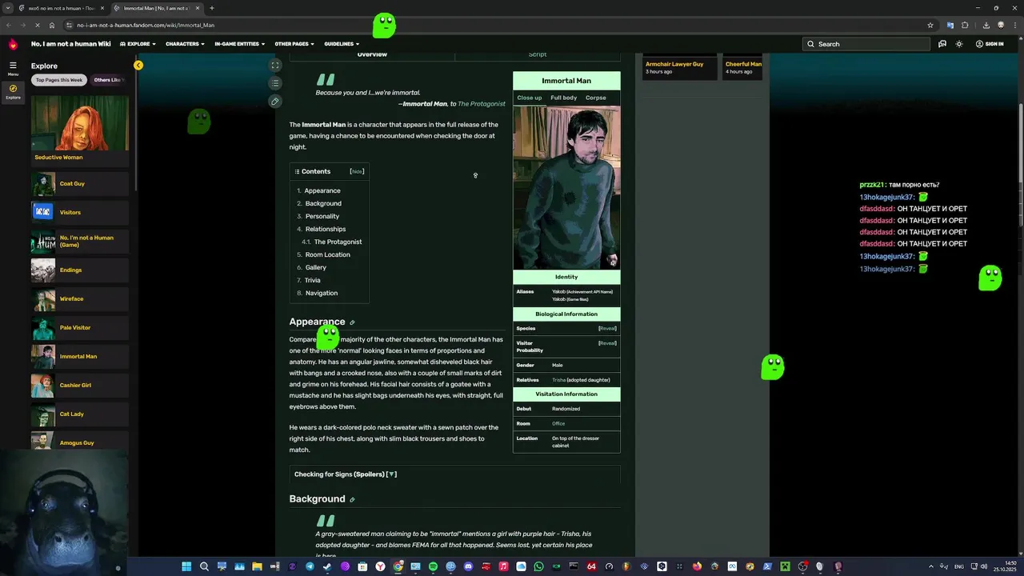Screen dimensions: 1024x576
Task: Click the fullscreen expand icon beside the article
Action: 275,66
